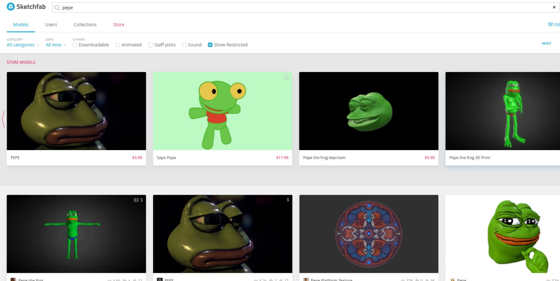560x281 pixels.
Task: Open the PEPE store model title
Action: tap(15, 158)
